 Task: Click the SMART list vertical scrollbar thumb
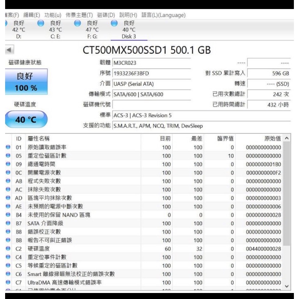tap(287, 194)
